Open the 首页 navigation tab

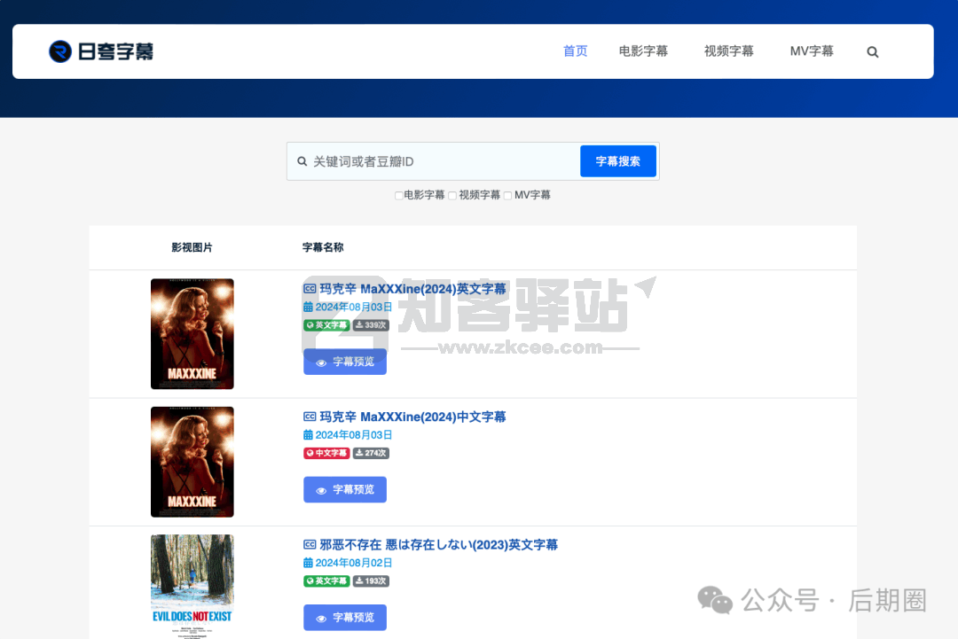click(575, 51)
